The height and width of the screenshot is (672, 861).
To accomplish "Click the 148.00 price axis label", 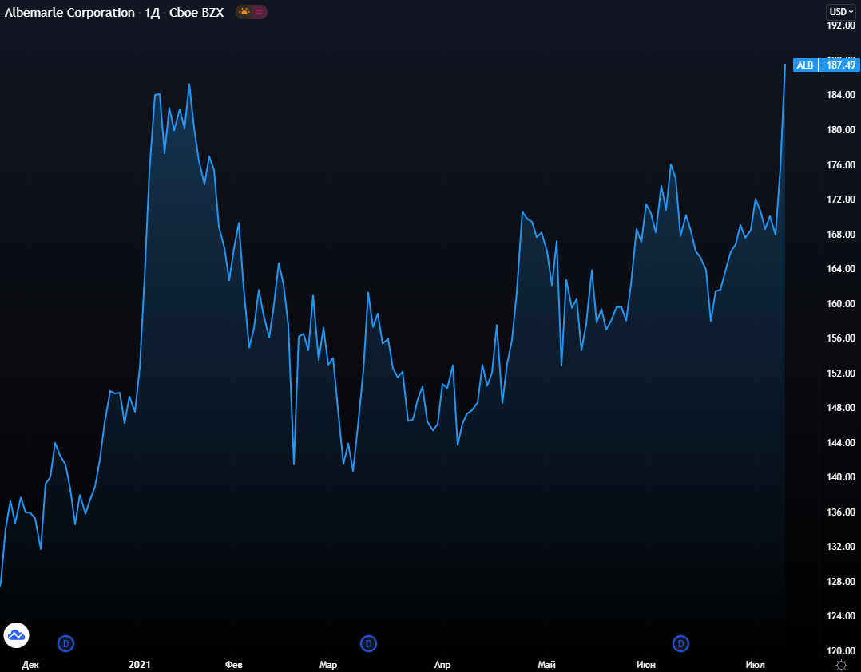I will (841, 408).
